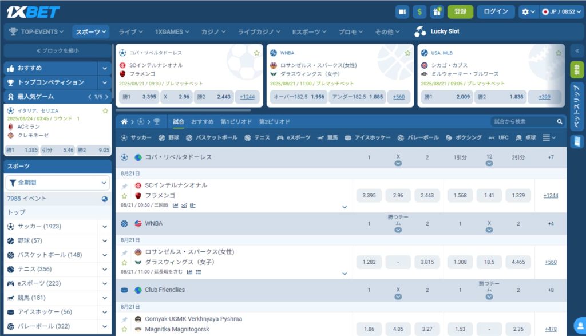
Task: Click +1244 on Copa Libertadores featured card
Action: (247, 97)
